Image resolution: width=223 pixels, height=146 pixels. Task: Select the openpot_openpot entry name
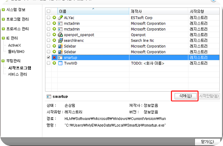coord(79,35)
